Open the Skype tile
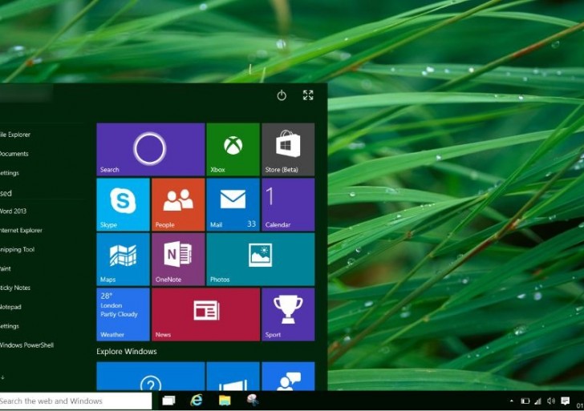The image size is (584, 411). [x=123, y=204]
